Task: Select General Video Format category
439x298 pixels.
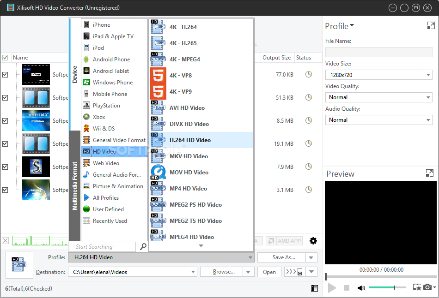Action: (x=114, y=140)
